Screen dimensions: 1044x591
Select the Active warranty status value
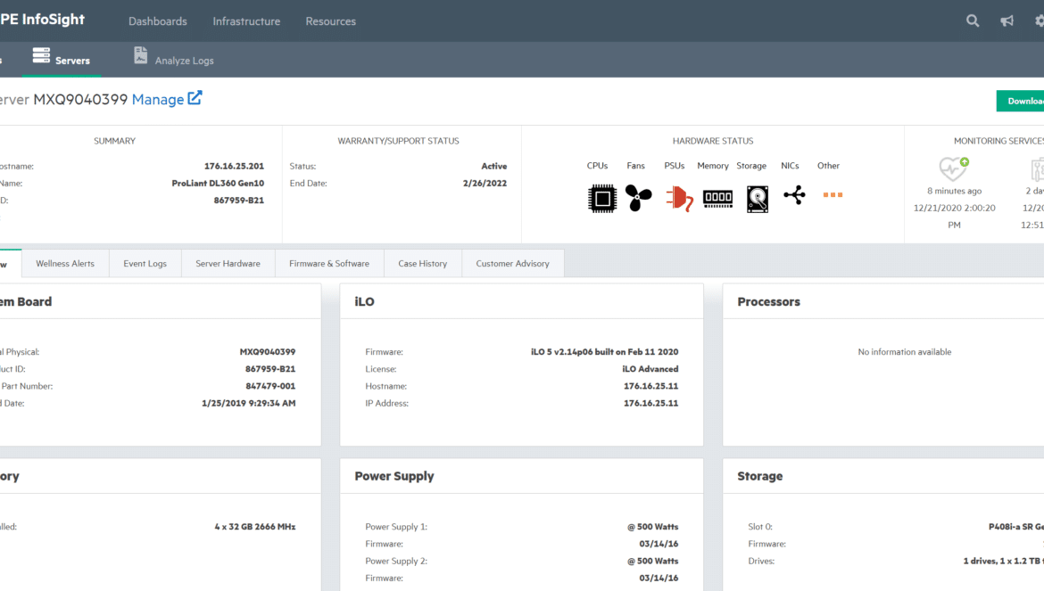(494, 166)
